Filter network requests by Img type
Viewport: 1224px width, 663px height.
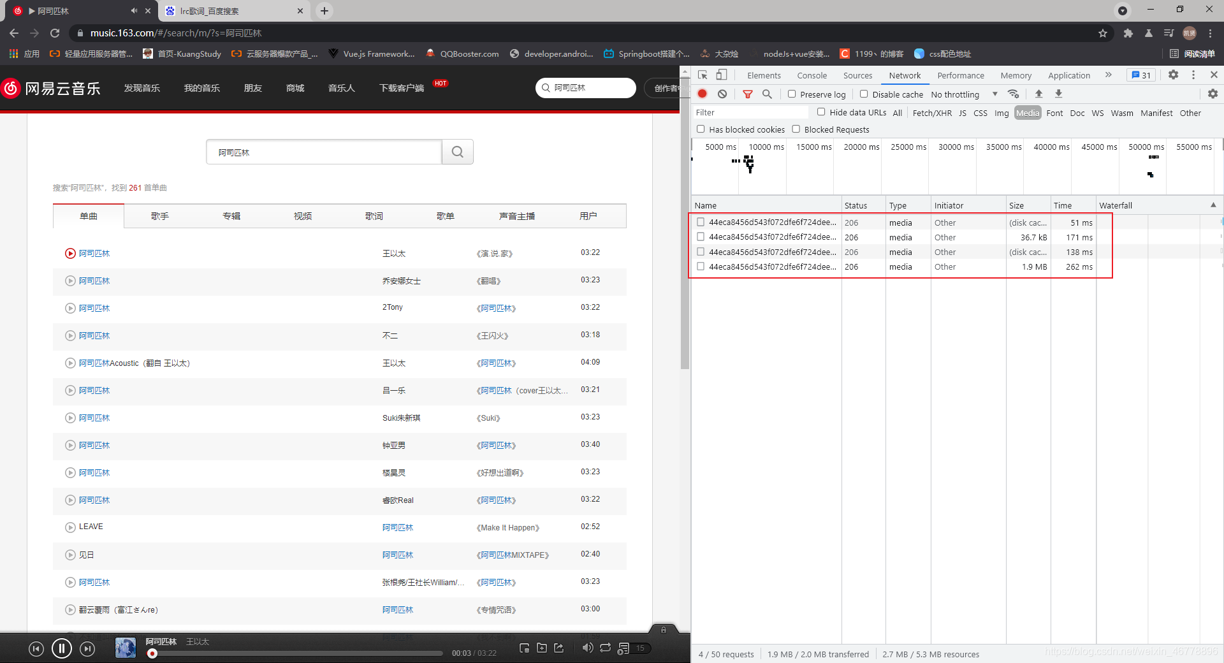point(1002,113)
